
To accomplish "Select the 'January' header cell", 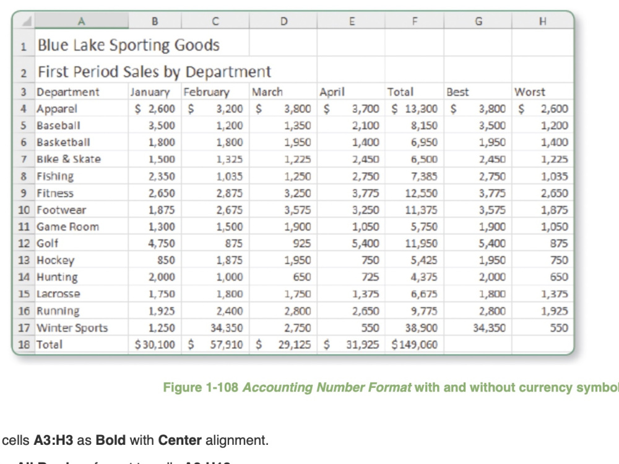I will pyautogui.click(x=155, y=92).
